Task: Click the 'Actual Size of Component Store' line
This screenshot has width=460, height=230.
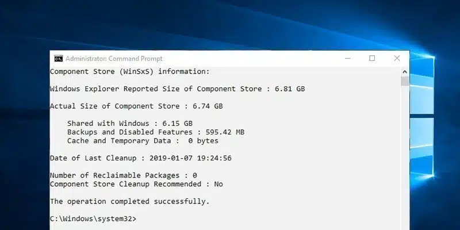Action: [136, 106]
